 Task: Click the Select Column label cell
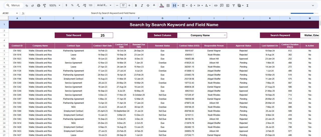[163, 35]
